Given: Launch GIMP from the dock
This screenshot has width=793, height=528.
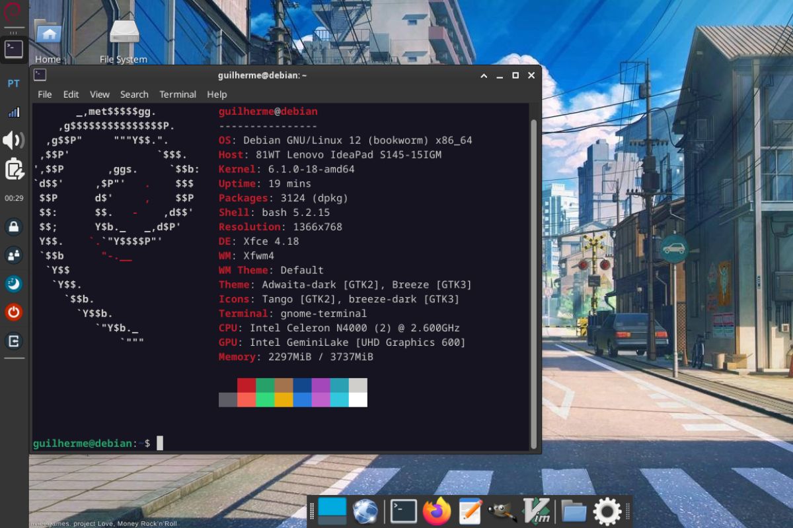Looking at the screenshot, I should (x=502, y=511).
